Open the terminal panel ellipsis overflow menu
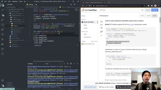 (36, 64)
